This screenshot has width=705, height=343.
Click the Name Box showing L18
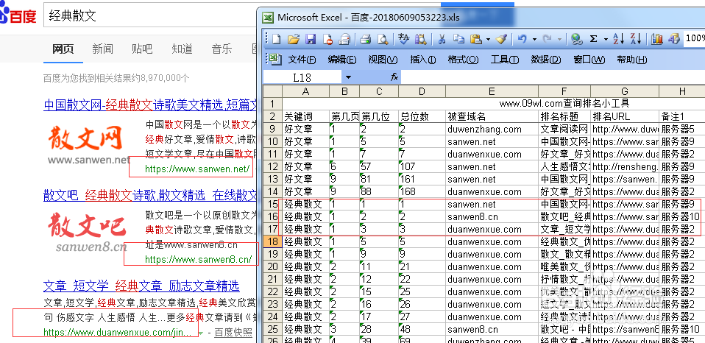pos(302,77)
